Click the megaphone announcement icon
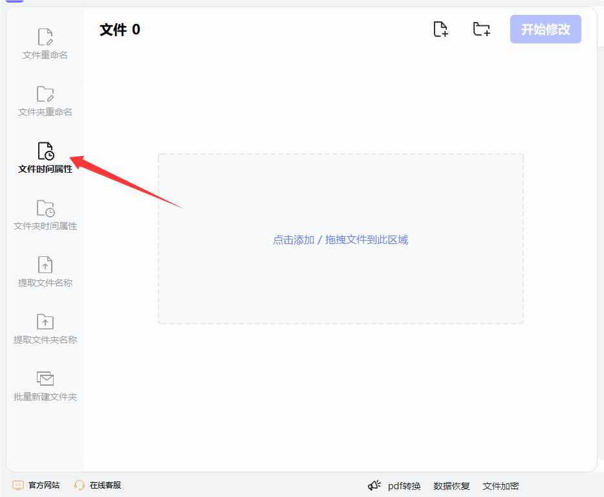The height and width of the screenshot is (497, 604). tap(374, 485)
